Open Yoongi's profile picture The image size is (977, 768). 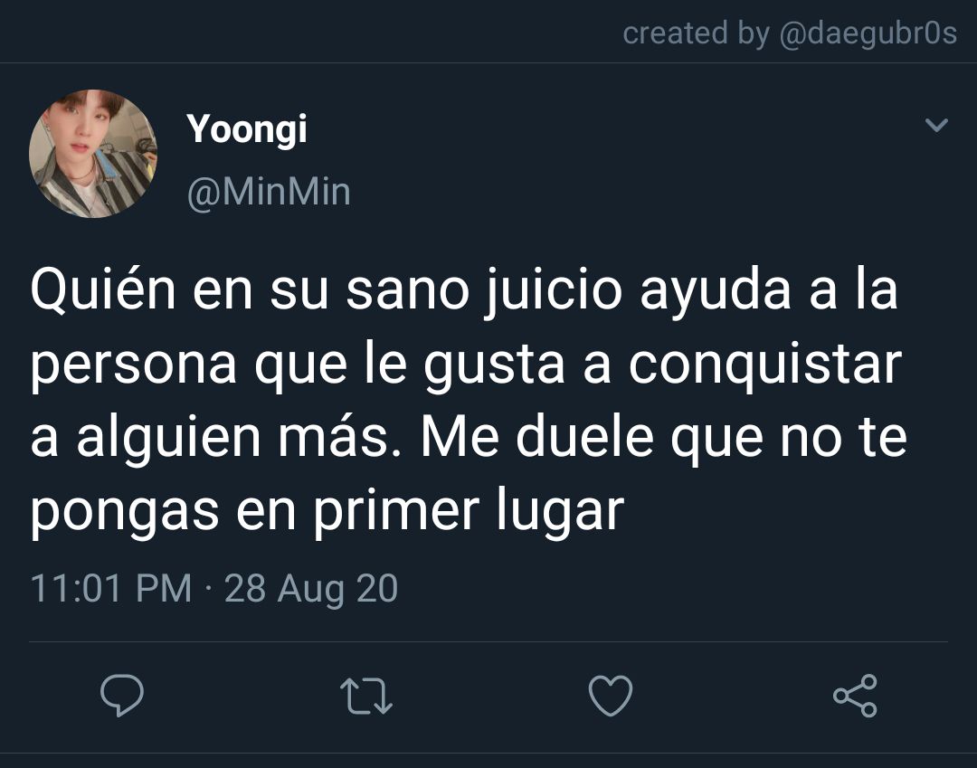pyautogui.click(x=93, y=154)
